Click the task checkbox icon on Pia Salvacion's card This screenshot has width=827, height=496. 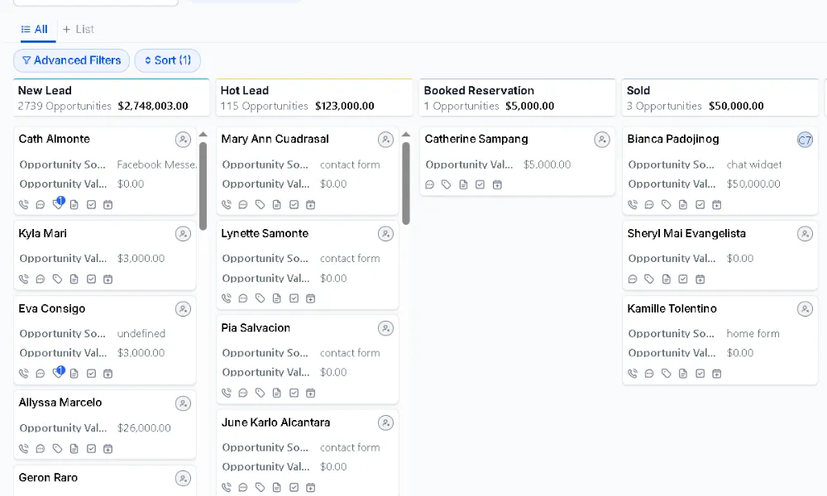coord(294,393)
